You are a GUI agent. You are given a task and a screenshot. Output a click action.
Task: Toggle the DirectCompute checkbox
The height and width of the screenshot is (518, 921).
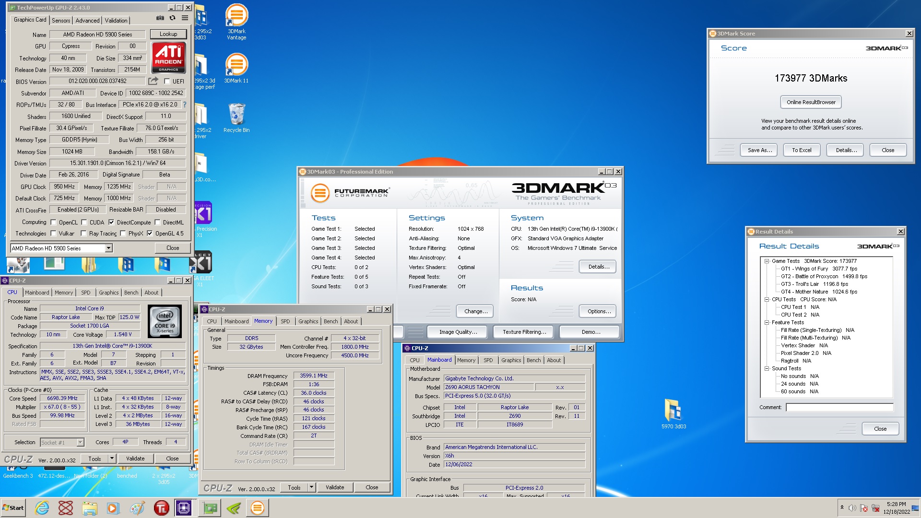click(x=111, y=223)
